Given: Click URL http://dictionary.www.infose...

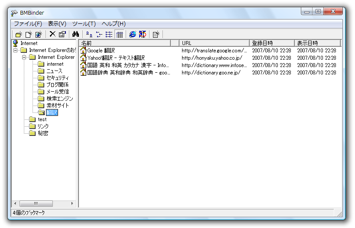Looking at the screenshot, I should pyautogui.click(x=214, y=65).
